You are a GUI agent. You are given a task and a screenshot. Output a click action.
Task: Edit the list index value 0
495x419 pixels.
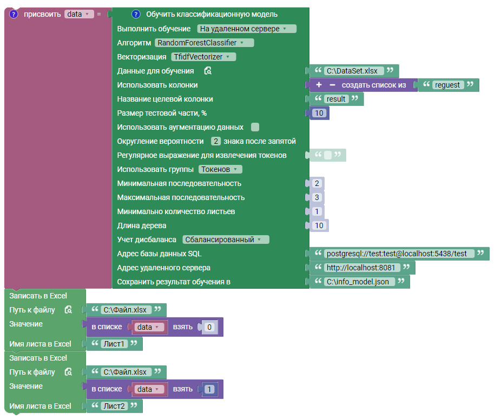point(209,327)
